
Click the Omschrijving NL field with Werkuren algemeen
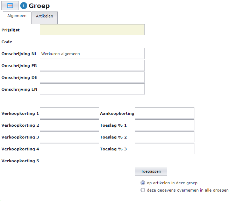point(92,53)
